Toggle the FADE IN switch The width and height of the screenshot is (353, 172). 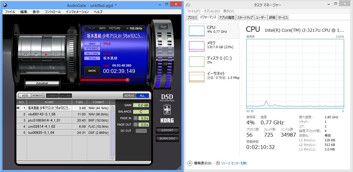coord(135,118)
